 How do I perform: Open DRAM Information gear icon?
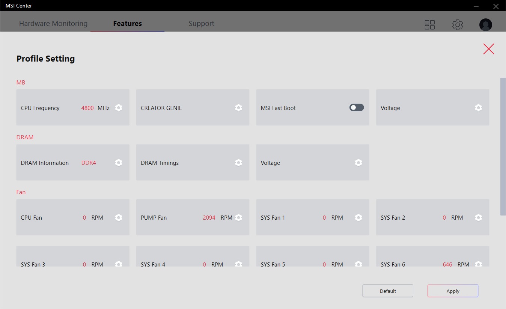(x=119, y=163)
